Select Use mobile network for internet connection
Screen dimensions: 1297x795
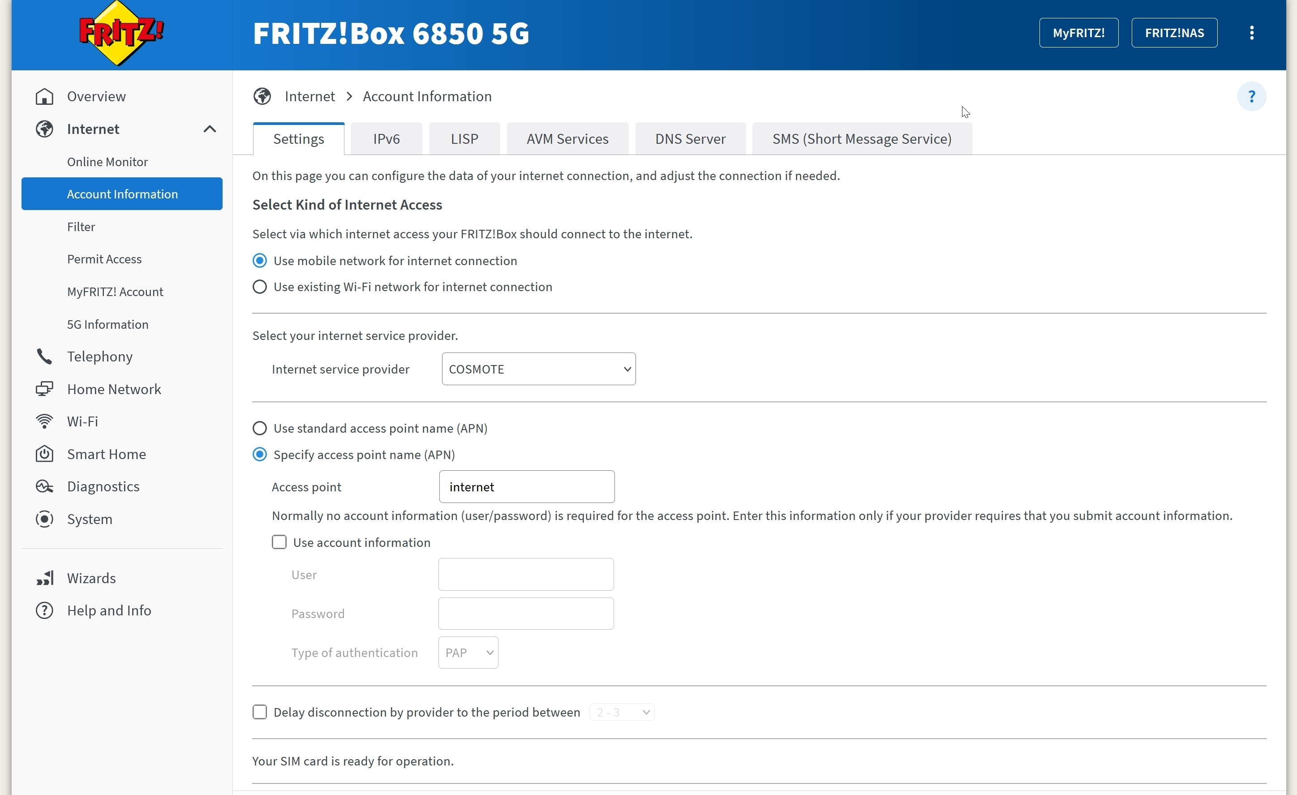[x=259, y=261]
